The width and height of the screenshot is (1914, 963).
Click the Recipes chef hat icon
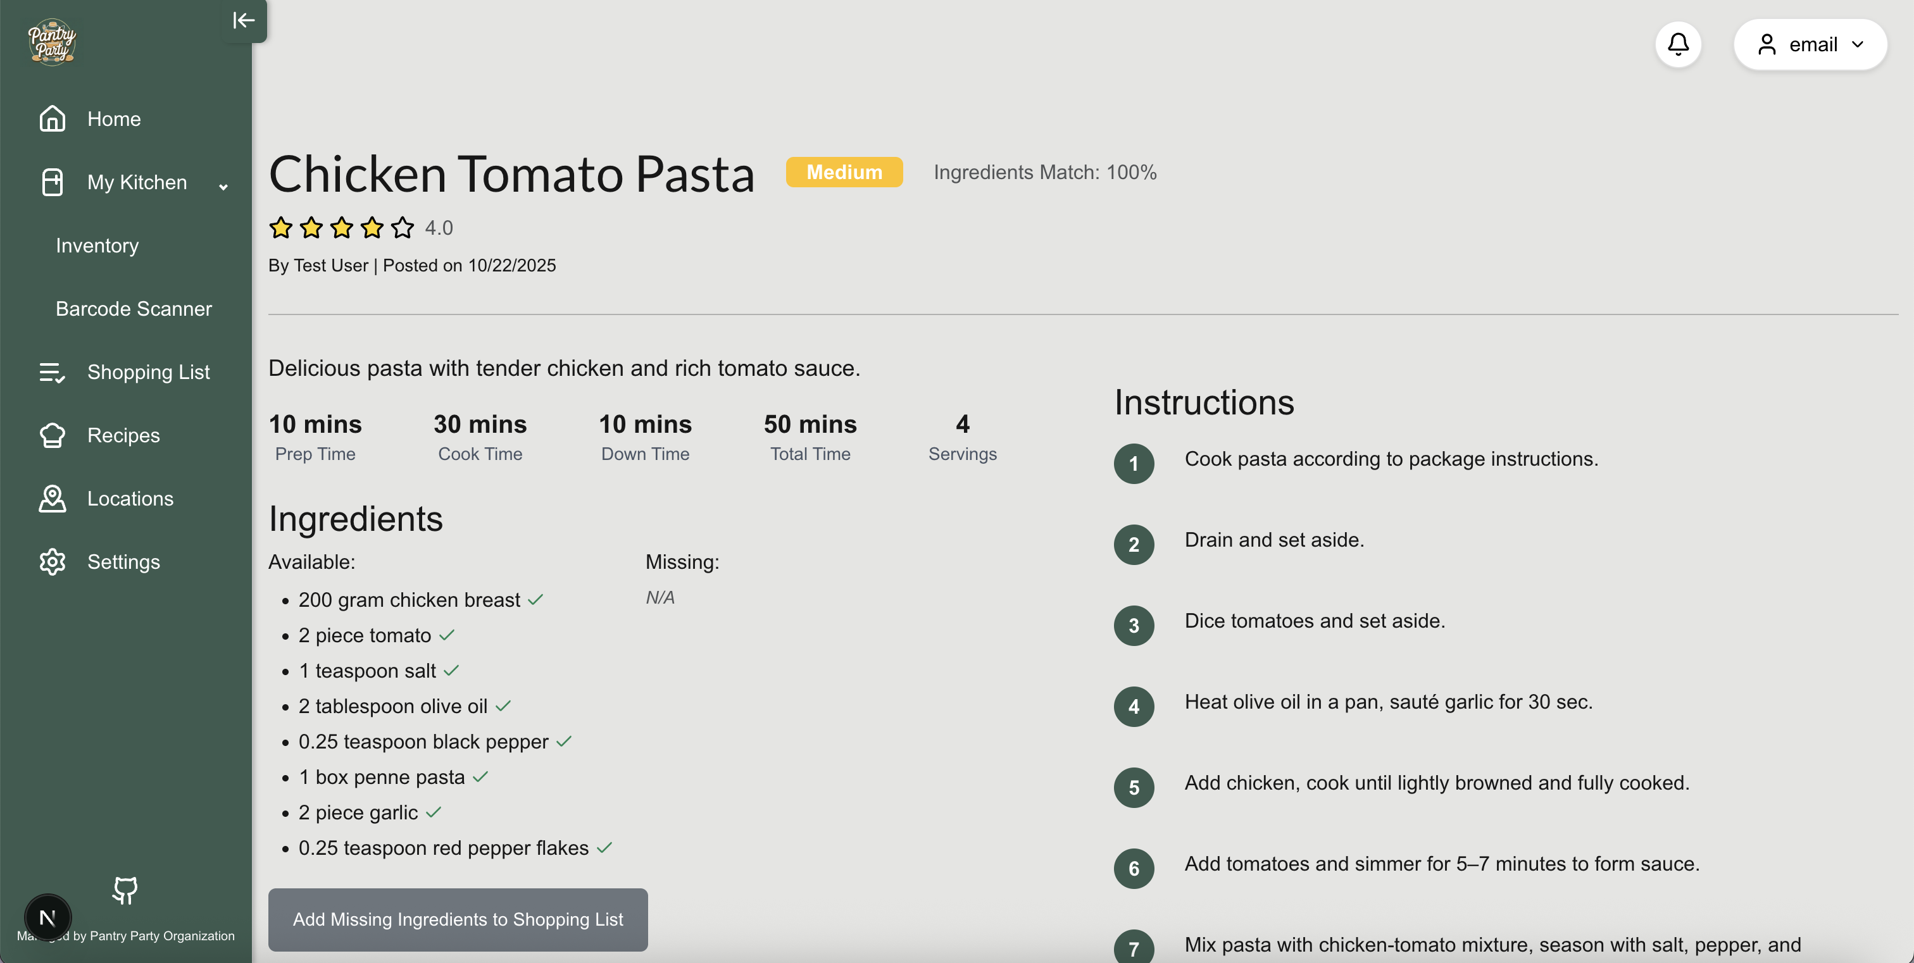52,435
